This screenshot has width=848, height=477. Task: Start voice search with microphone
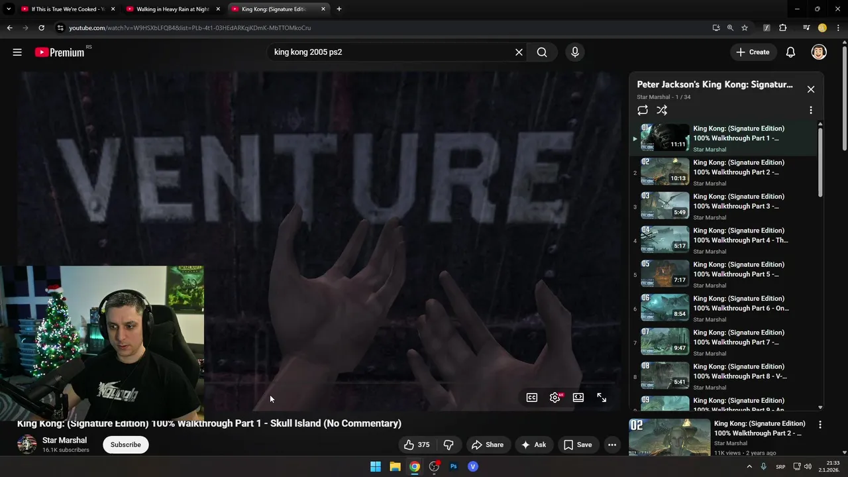click(574, 52)
